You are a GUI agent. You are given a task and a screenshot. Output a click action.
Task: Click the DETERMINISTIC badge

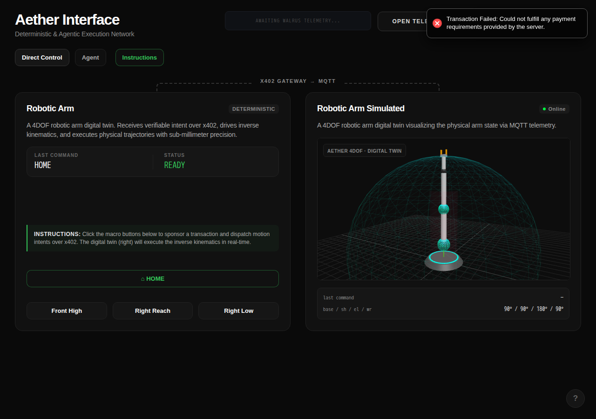coord(254,109)
